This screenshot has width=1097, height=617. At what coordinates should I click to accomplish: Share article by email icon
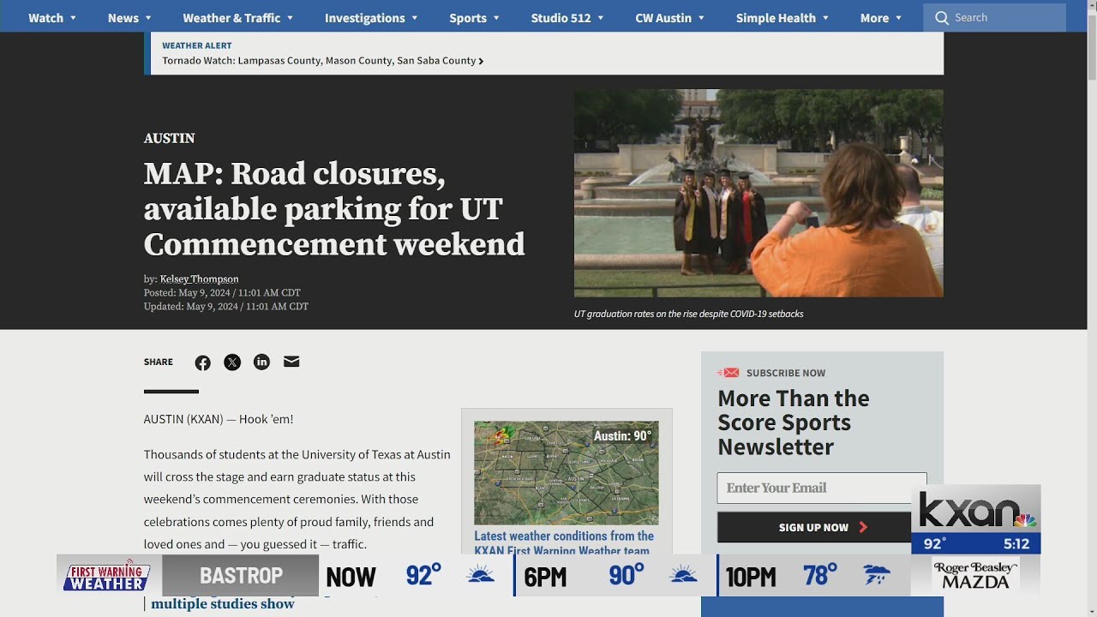[291, 362]
